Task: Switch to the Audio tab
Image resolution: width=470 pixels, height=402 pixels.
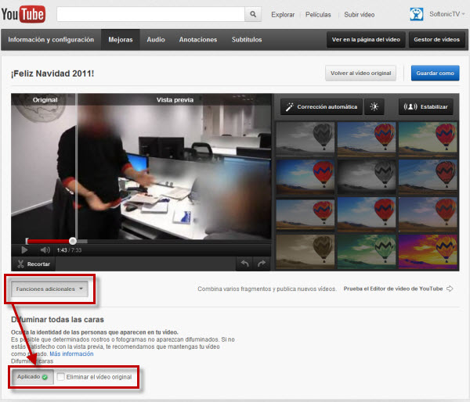Action: 156,39
